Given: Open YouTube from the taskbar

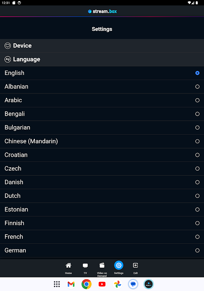Looking at the screenshot, I should [102, 284].
